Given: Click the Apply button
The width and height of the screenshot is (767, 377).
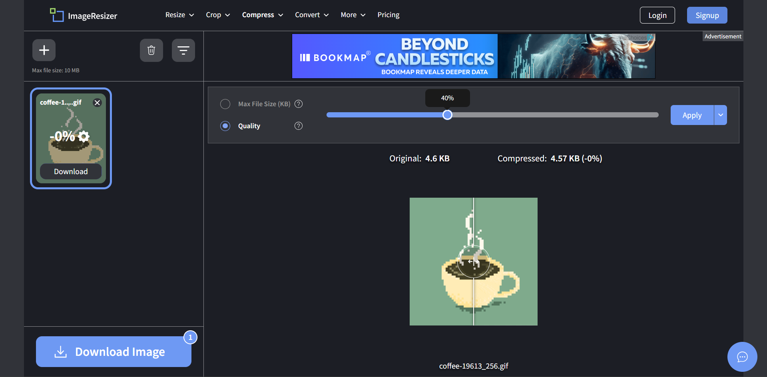Looking at the screenshot, I should 691,115.
